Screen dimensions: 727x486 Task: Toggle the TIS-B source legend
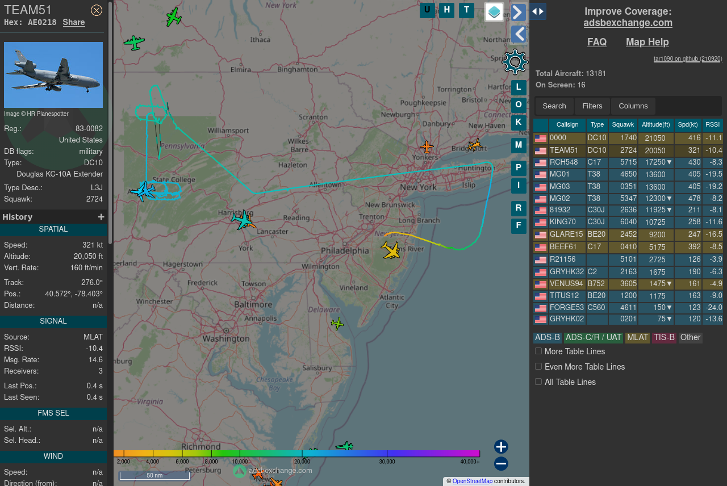664,338
